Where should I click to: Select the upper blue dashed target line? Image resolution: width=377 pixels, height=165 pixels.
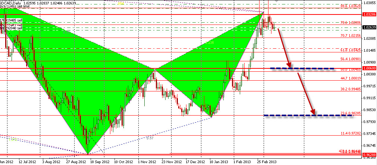tap(302, 68)
